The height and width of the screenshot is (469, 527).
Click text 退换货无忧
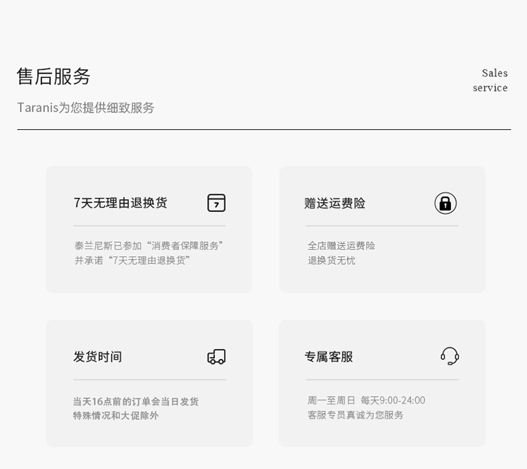pos(332,260)
